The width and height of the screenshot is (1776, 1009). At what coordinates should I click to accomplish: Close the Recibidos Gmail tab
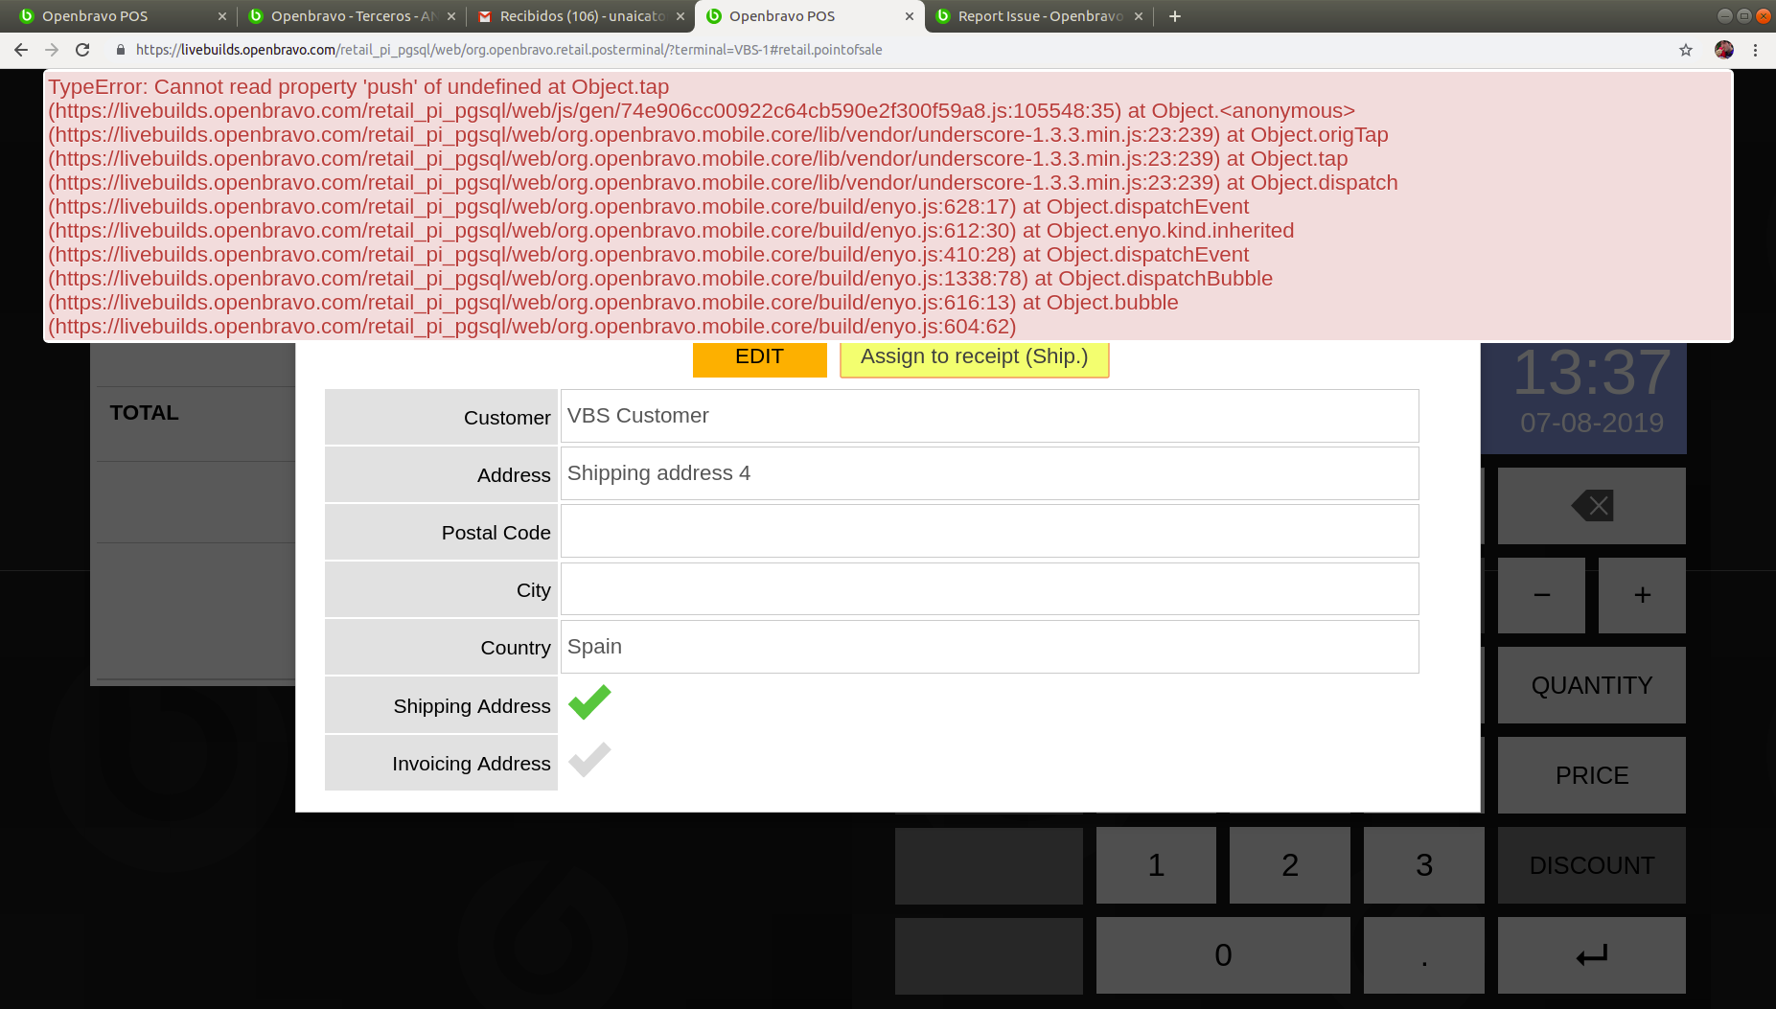pyautogui.click(x=680, y=16)
